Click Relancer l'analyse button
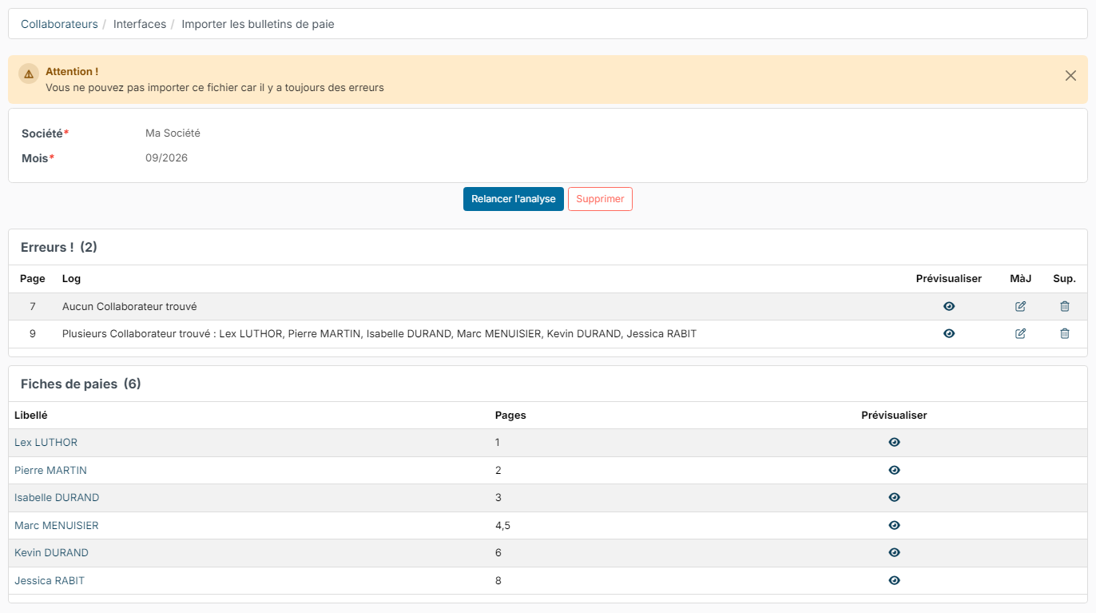Image resolution: width=1096 pixels, height=613 pixels. [x=514, y=199]
